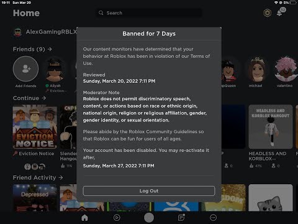The image size is (298, 224).
Task: Click the Log Out button
Action: point(149,191)
